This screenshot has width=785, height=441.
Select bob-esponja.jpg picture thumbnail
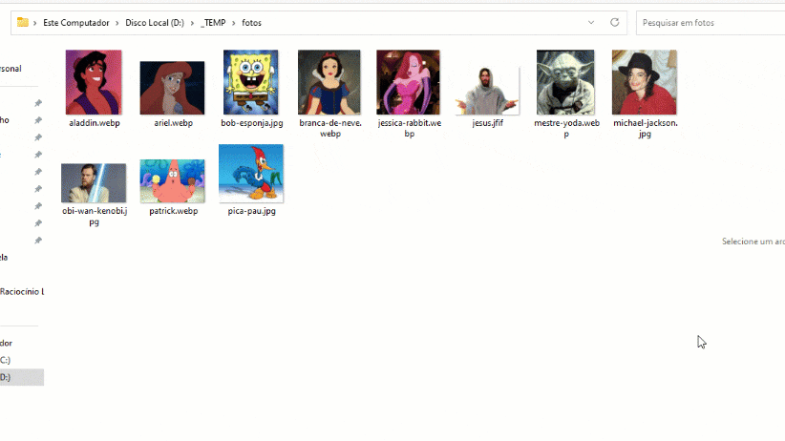(251, 82)
